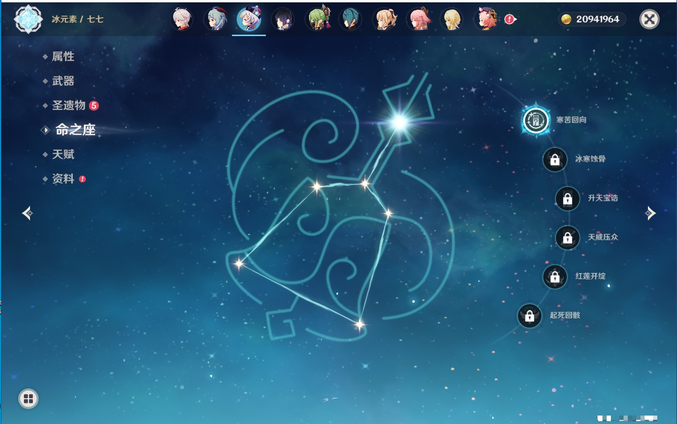This screenshot has width=677, height=424.
Task: Select the pink-haired avatar wearing a hat
Action: (486, 19)
